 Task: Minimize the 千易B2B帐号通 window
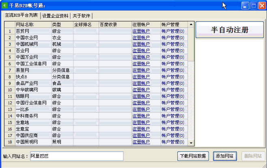coord(245,6)
